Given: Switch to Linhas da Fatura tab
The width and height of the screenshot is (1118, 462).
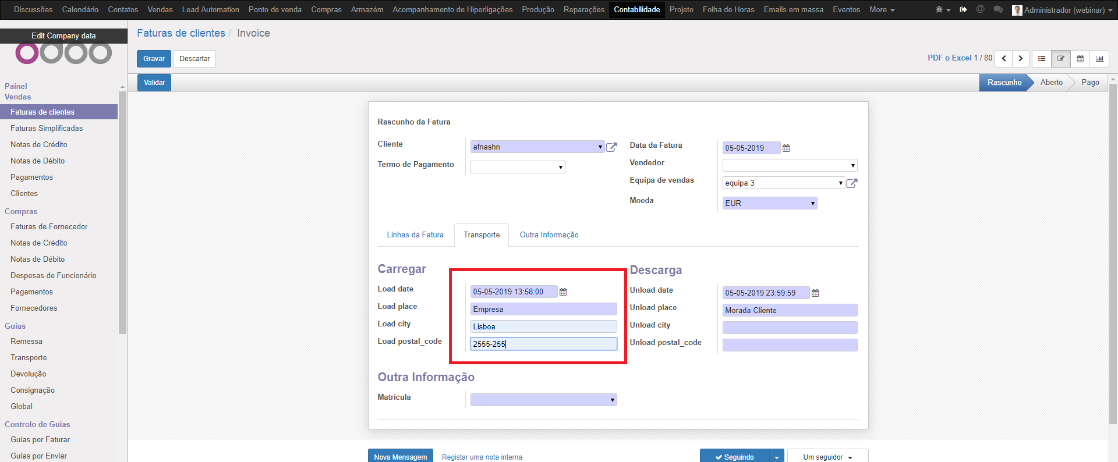Looking at the screenshot, I should click(415, 235).
